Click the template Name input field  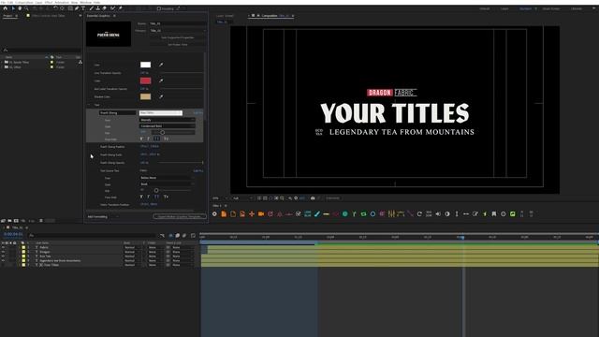[178, 23]
